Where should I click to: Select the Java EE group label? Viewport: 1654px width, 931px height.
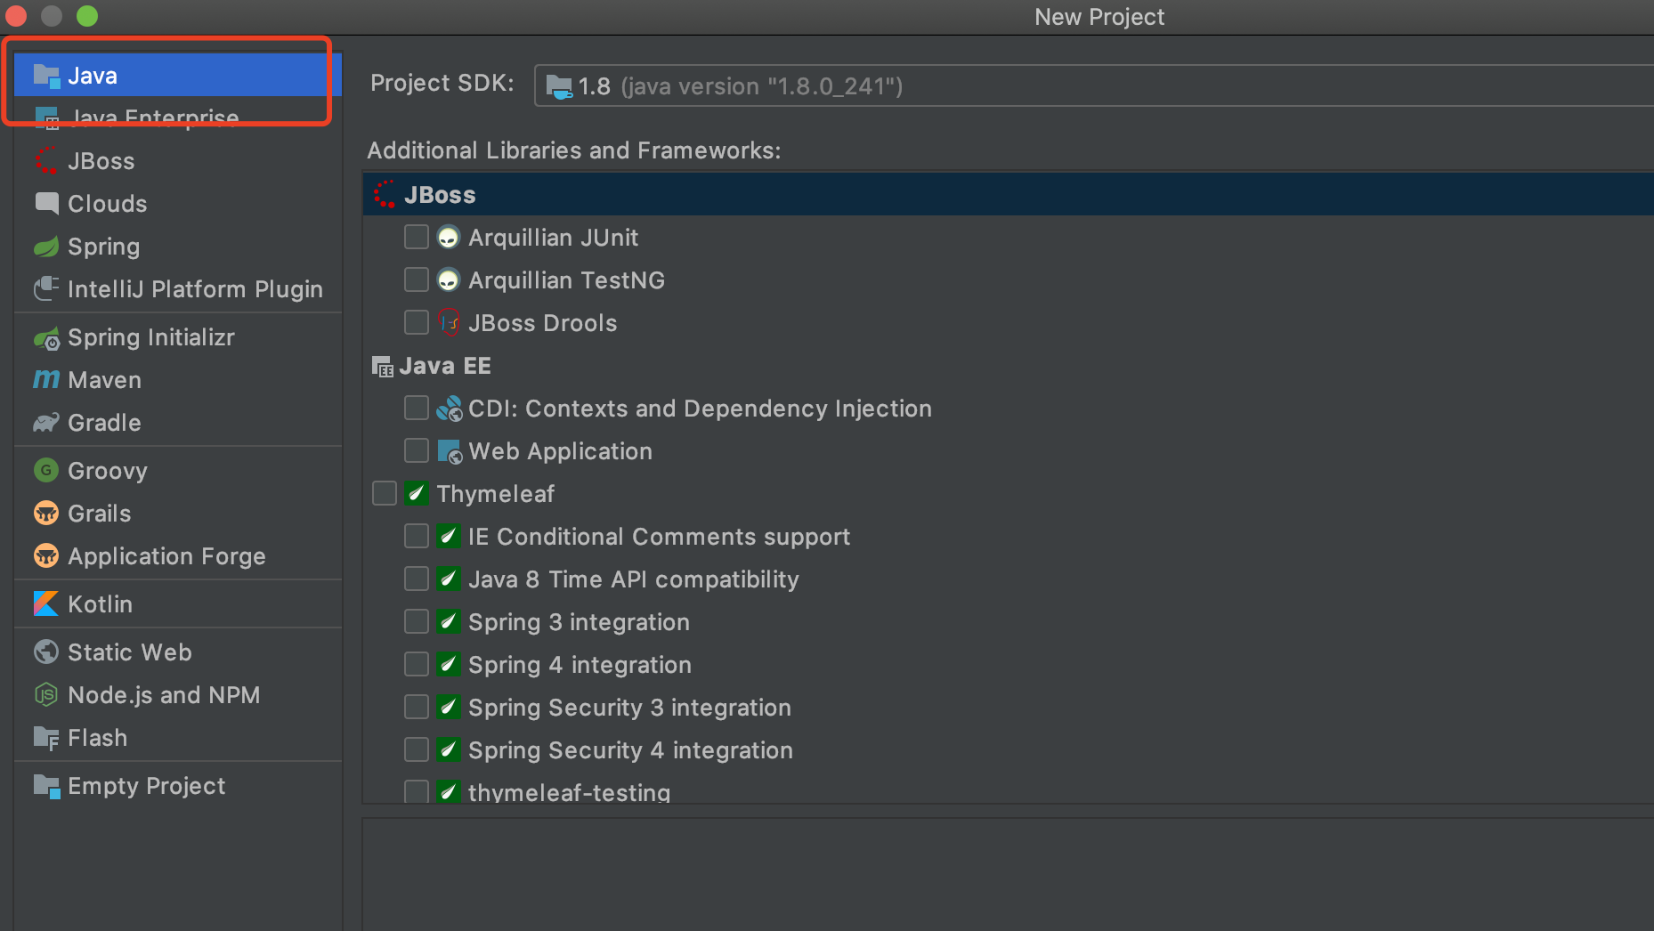click(x=445, y=366)
